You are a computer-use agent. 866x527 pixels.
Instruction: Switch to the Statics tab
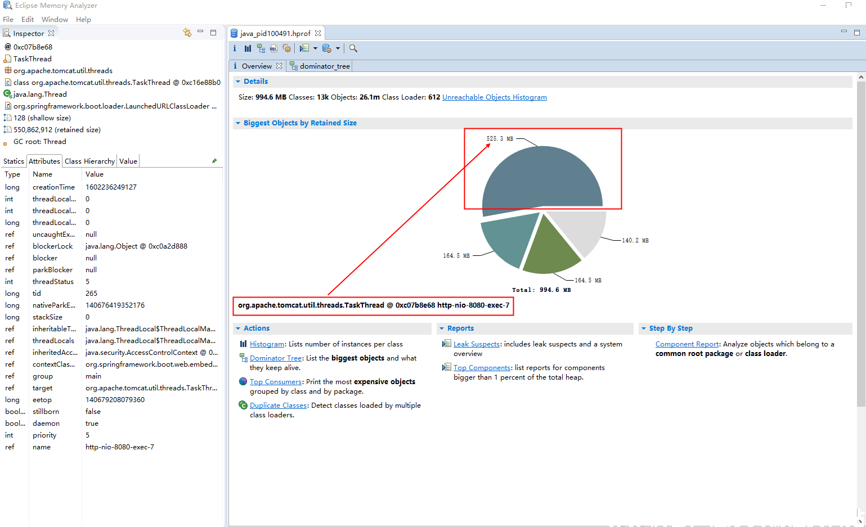click(x=14, y=161)
